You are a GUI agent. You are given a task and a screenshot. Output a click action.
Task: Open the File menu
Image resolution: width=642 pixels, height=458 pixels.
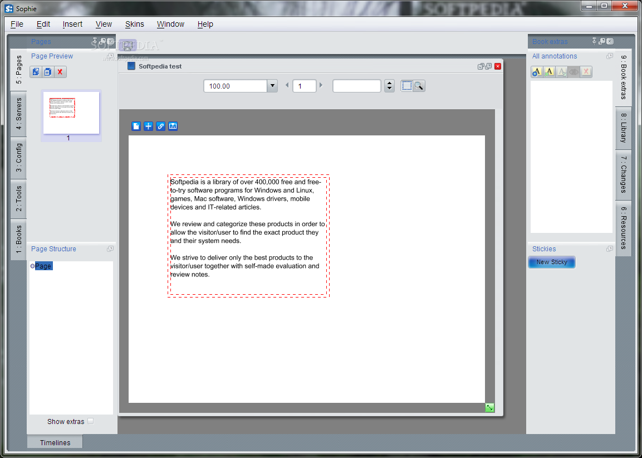coord(17,24)
